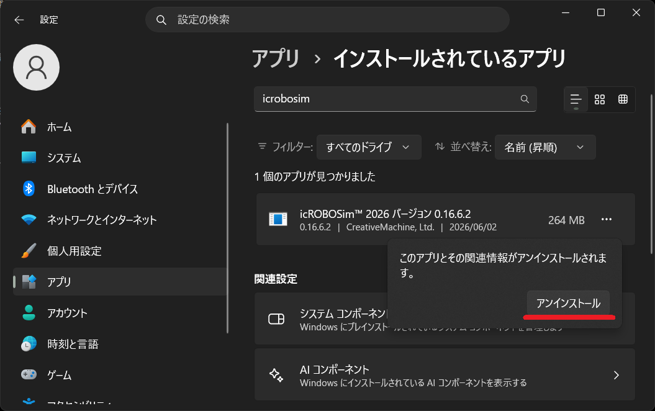
Task: Confirm with the アンインストール button
Action: pyautogui.click(x=568, y=303)
